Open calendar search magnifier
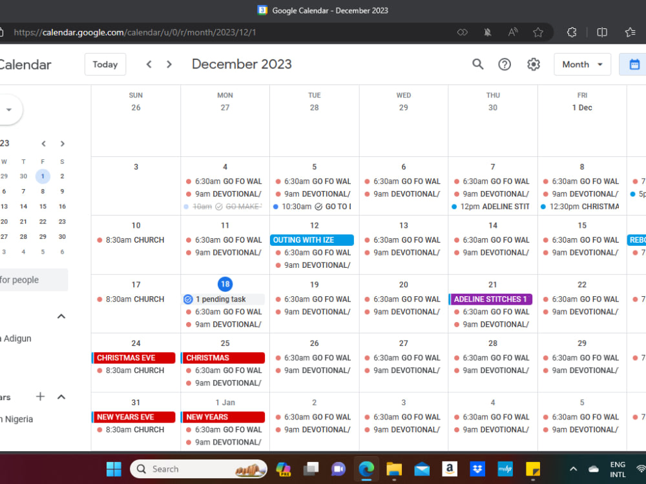The image size is (646, 484). [477, 64]
